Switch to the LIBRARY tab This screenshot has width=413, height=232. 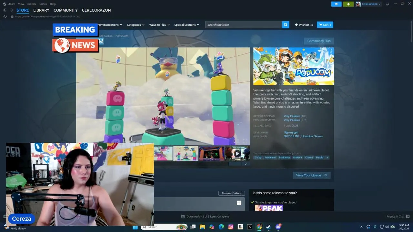click(x=41, y=10)
